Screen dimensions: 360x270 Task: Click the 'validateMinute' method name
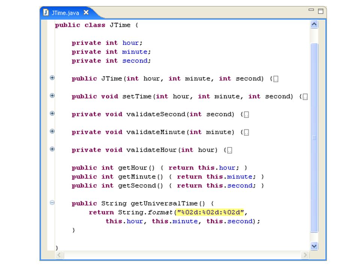(x=156, y=132)
